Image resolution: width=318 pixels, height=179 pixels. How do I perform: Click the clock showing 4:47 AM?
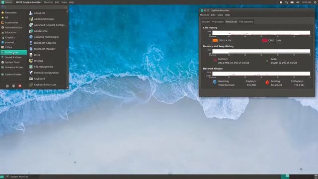(307, 2)
